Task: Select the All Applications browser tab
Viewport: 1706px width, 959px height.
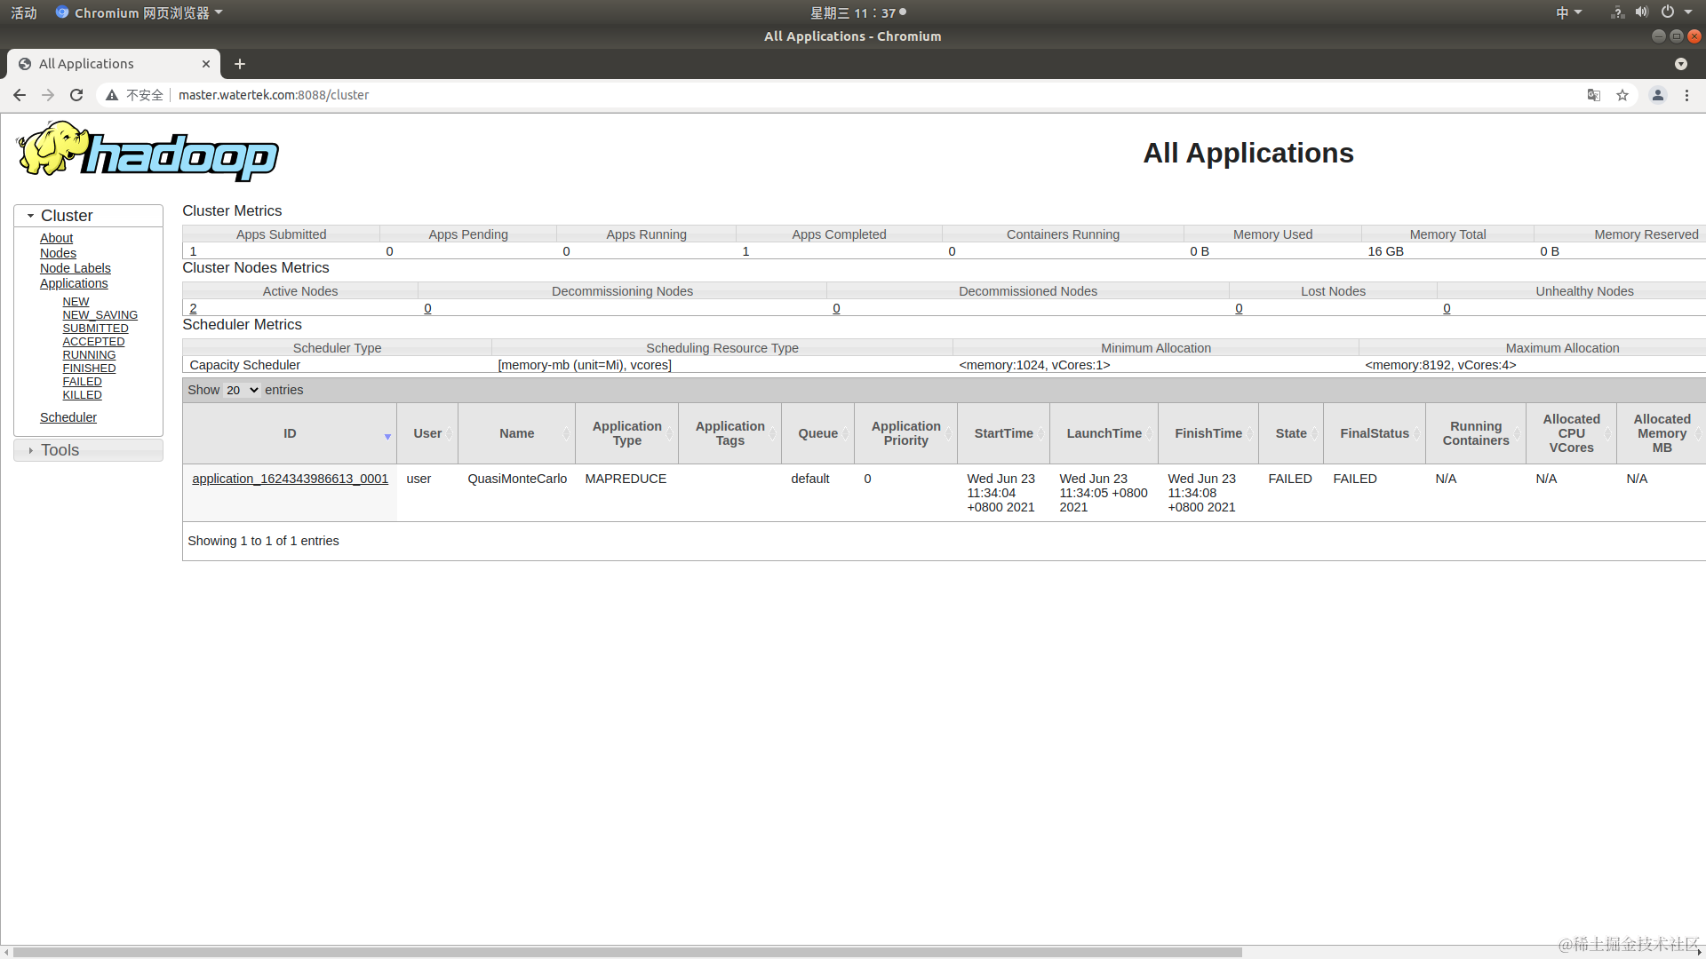Action: (114, 64)
